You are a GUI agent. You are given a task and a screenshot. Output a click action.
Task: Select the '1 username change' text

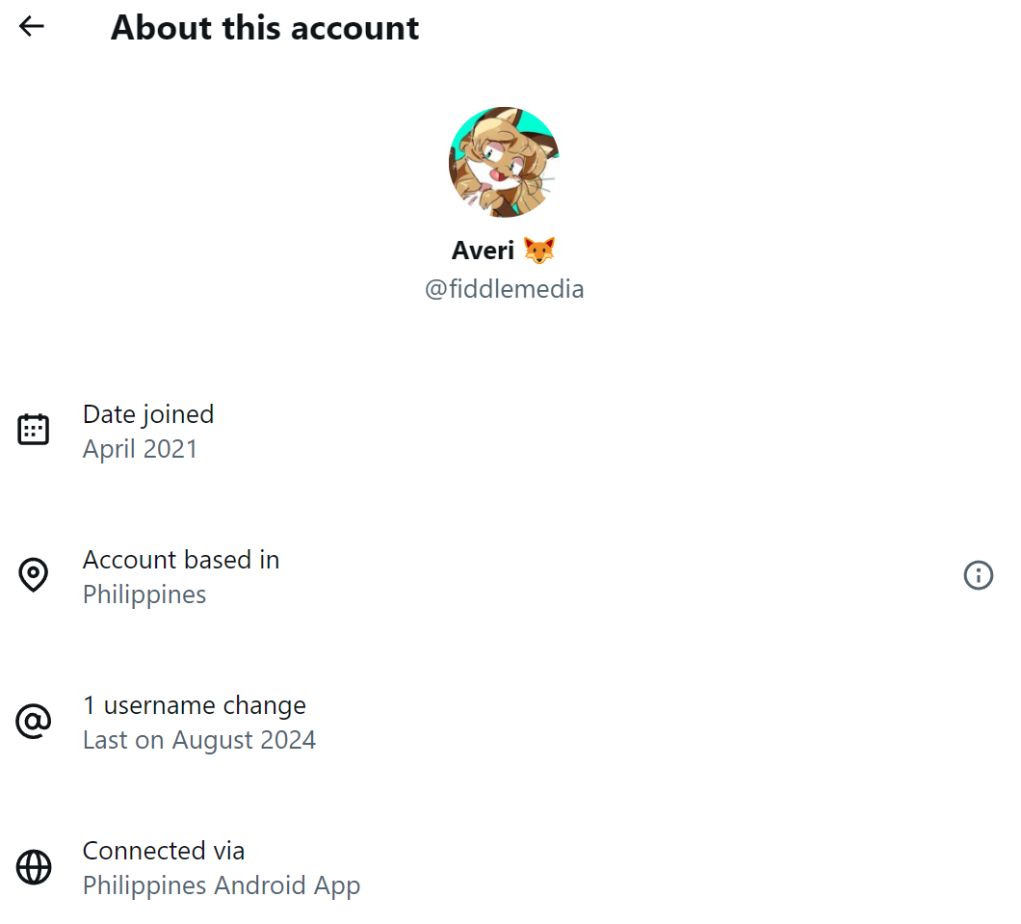pyautogui.click(x=194, y=705)
